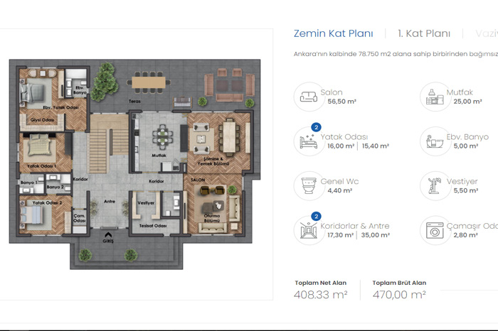Click the 16,00 m² bedroom value
The image size is (498, 331).
pos(341,146)
